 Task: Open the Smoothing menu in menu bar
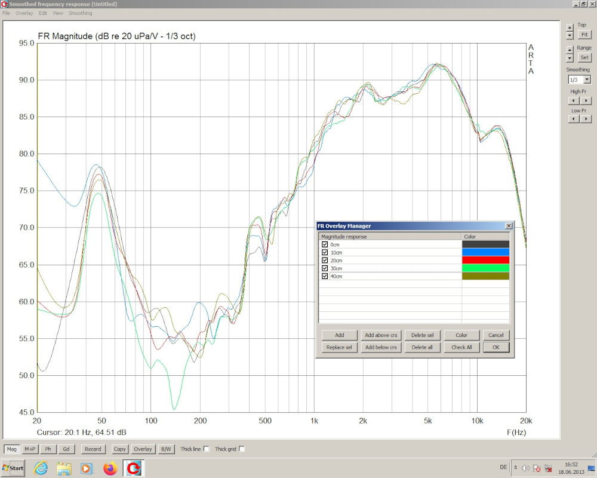coord(80,13)
